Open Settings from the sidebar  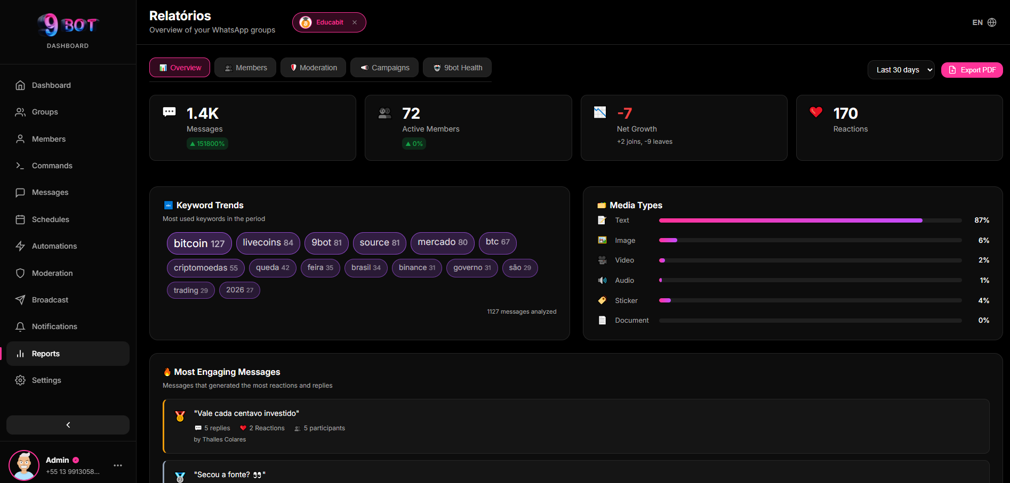click(46, 380)
